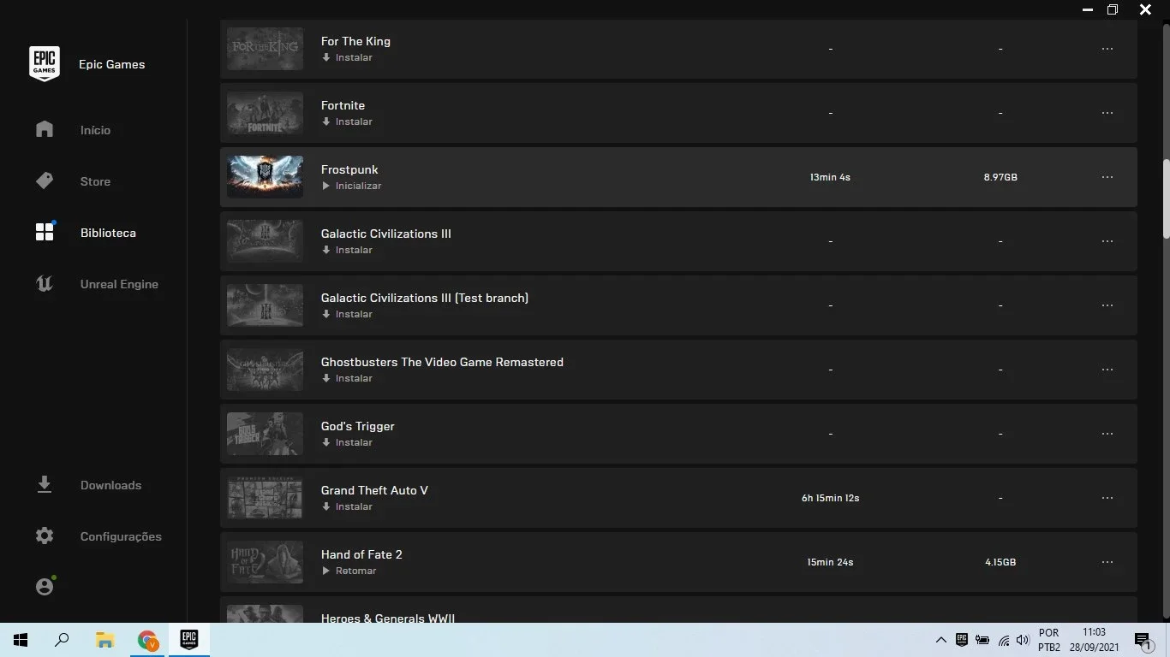The width and height of the screenshot is (1170, 657).
Task: Open more options for Fortnite
Action: pyautogui.click(x=1107, y=113)
